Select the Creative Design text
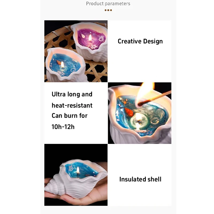The width and height of the screenshot is (214, 214). tap(140, 41)
